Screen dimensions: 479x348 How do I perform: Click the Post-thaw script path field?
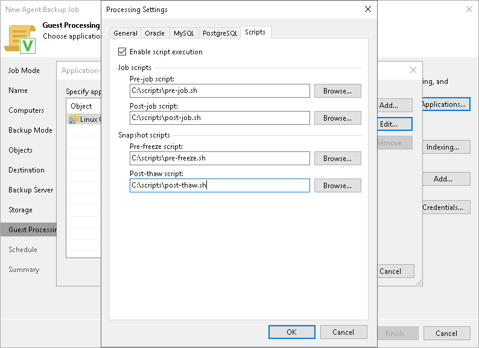coord(220,185)
